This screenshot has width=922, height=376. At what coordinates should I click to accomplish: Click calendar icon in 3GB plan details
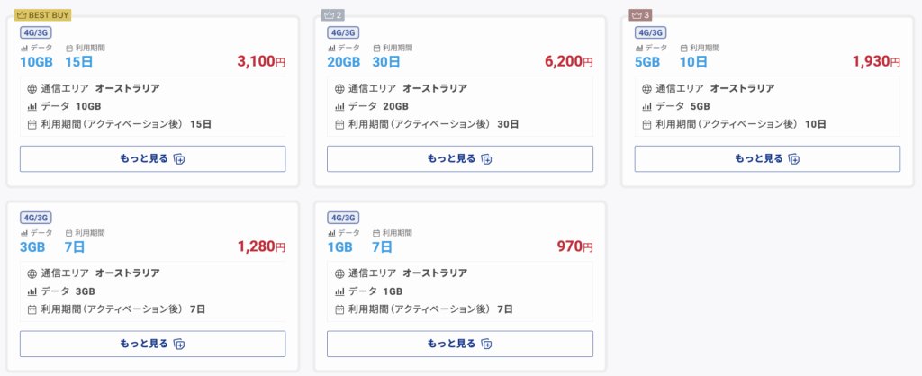coord(32,309)
